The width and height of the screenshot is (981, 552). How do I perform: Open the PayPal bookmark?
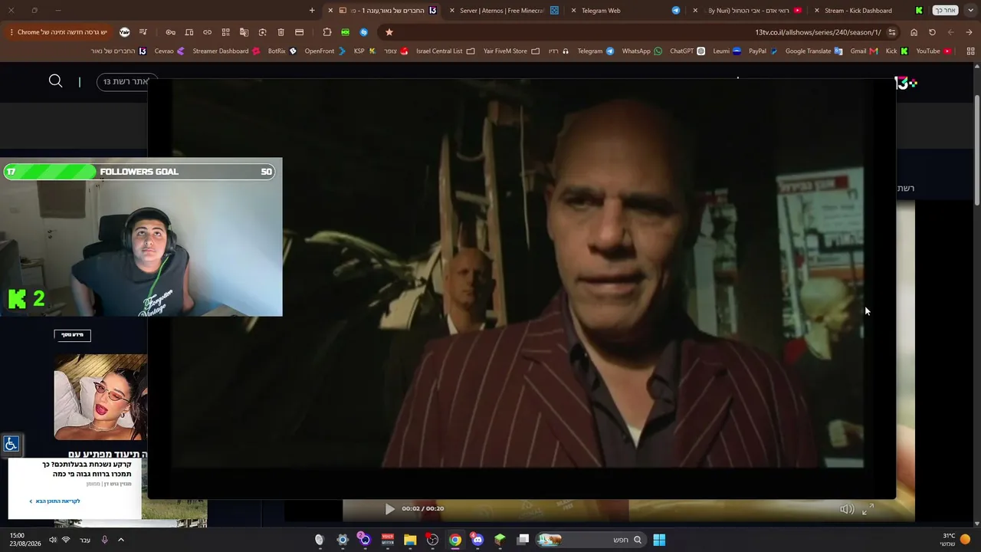tap(763, 51)
